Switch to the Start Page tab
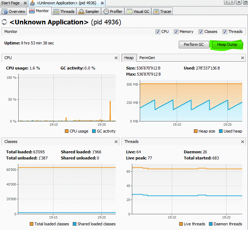 (10, 3)
